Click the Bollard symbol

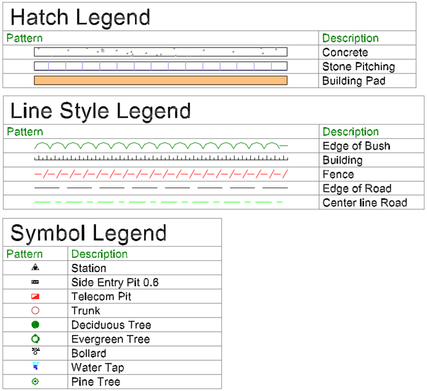(x=36, y=351)
